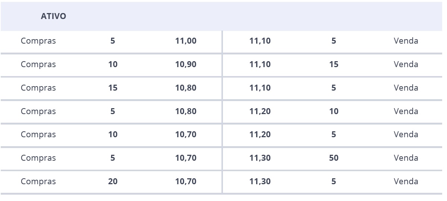
Task: Click the 10,70 buy price beside quantity 20
Action: [x=186, y=181]
